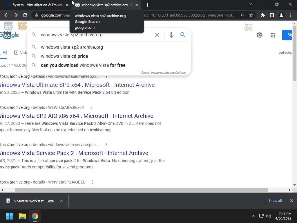Open the Chrome three-dot menu

(x=291, y=15)
